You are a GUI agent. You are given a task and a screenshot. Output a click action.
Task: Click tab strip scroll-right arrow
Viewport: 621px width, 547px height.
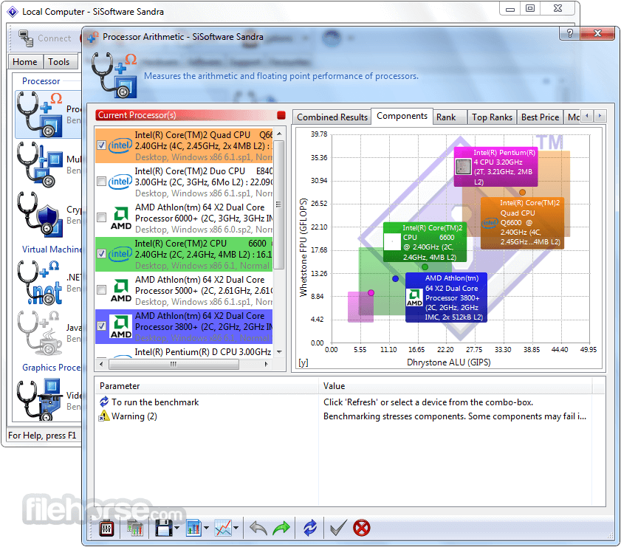600,116
